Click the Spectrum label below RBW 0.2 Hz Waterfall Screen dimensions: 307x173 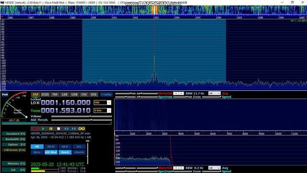point(165,171)
